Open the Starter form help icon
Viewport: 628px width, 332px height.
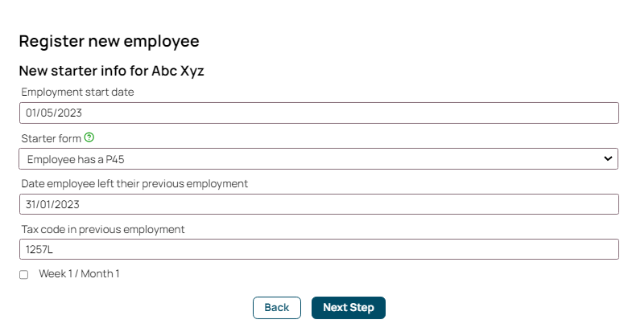[x=89, y=137]
